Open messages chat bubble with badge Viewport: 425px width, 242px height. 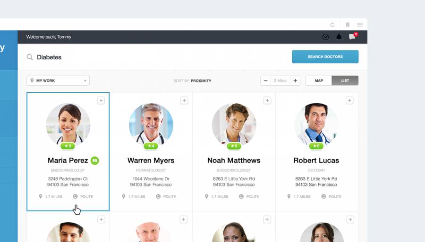(x=353, y=36)
